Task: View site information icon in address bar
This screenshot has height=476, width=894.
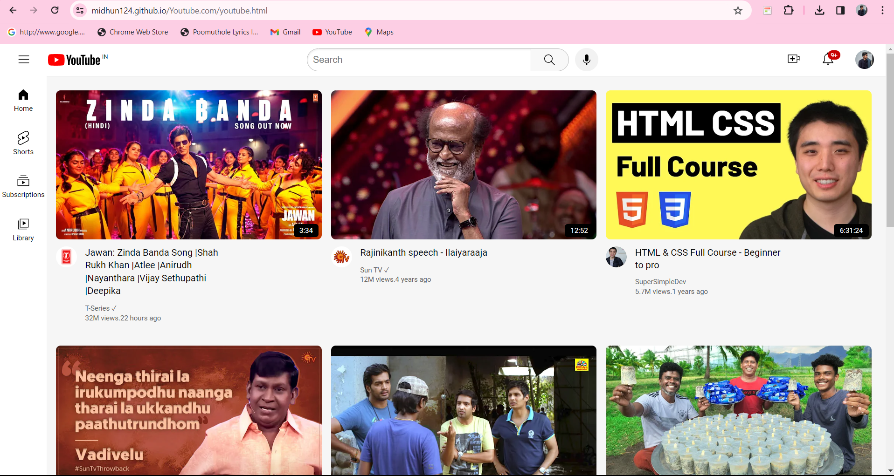Action: coord(80,10)
